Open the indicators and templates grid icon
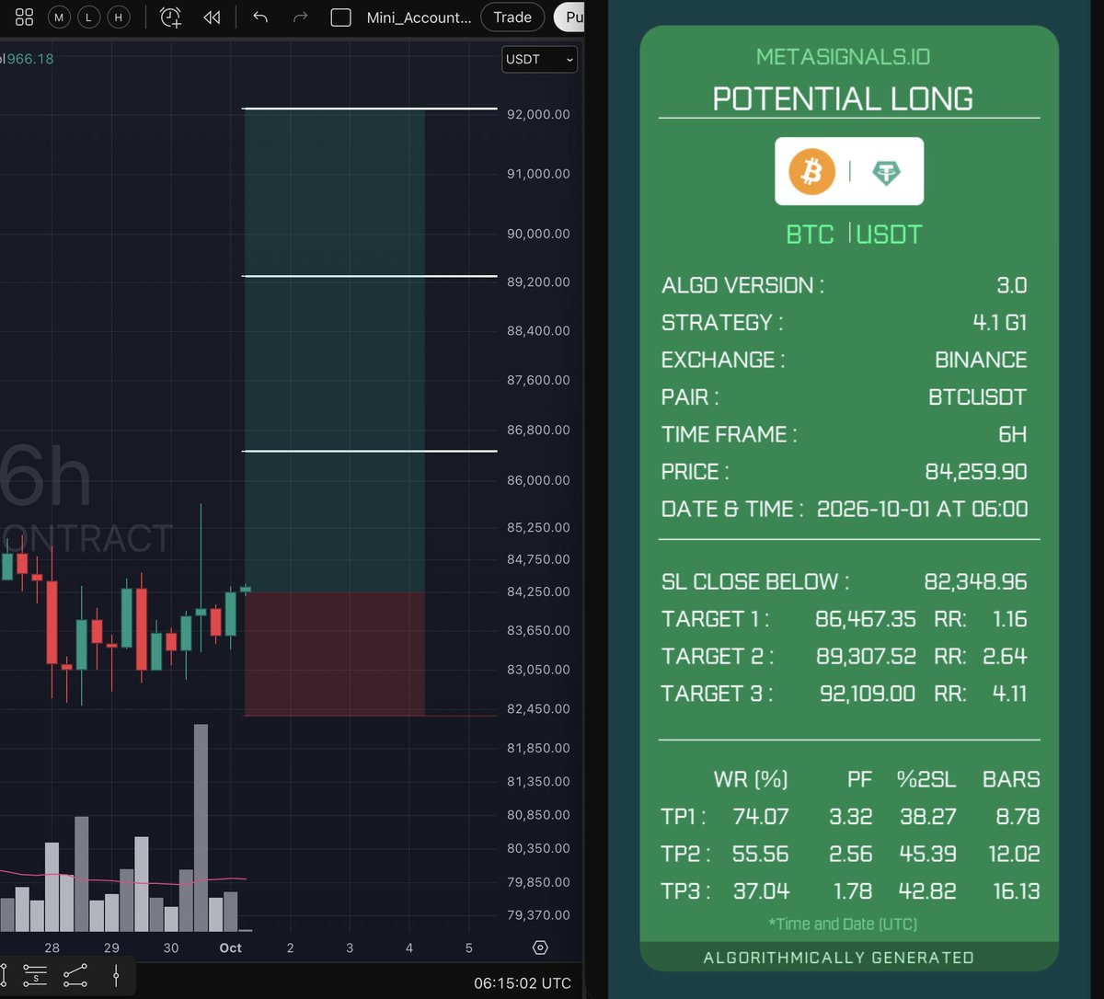 point(25,17)
